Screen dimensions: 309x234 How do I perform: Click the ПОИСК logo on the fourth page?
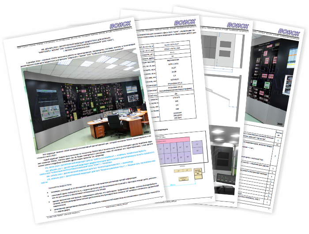coord(289,32)
